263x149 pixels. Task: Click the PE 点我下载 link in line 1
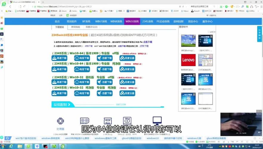pos(148,42)
